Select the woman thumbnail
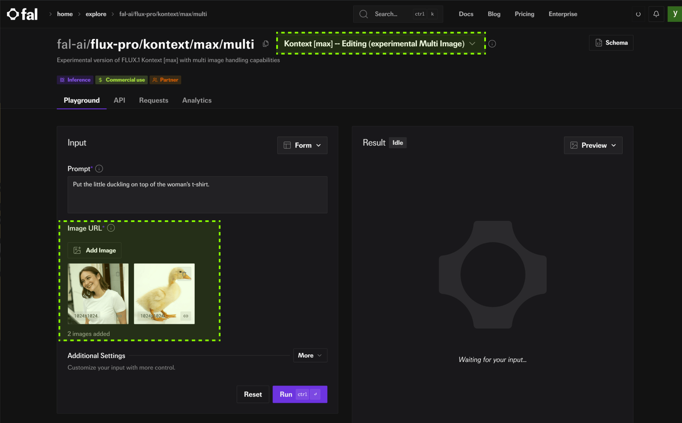 coord(98,294)
